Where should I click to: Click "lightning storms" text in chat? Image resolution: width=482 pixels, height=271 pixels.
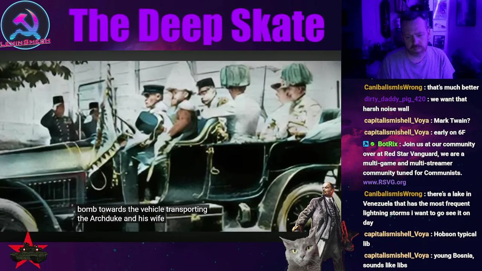386,213
